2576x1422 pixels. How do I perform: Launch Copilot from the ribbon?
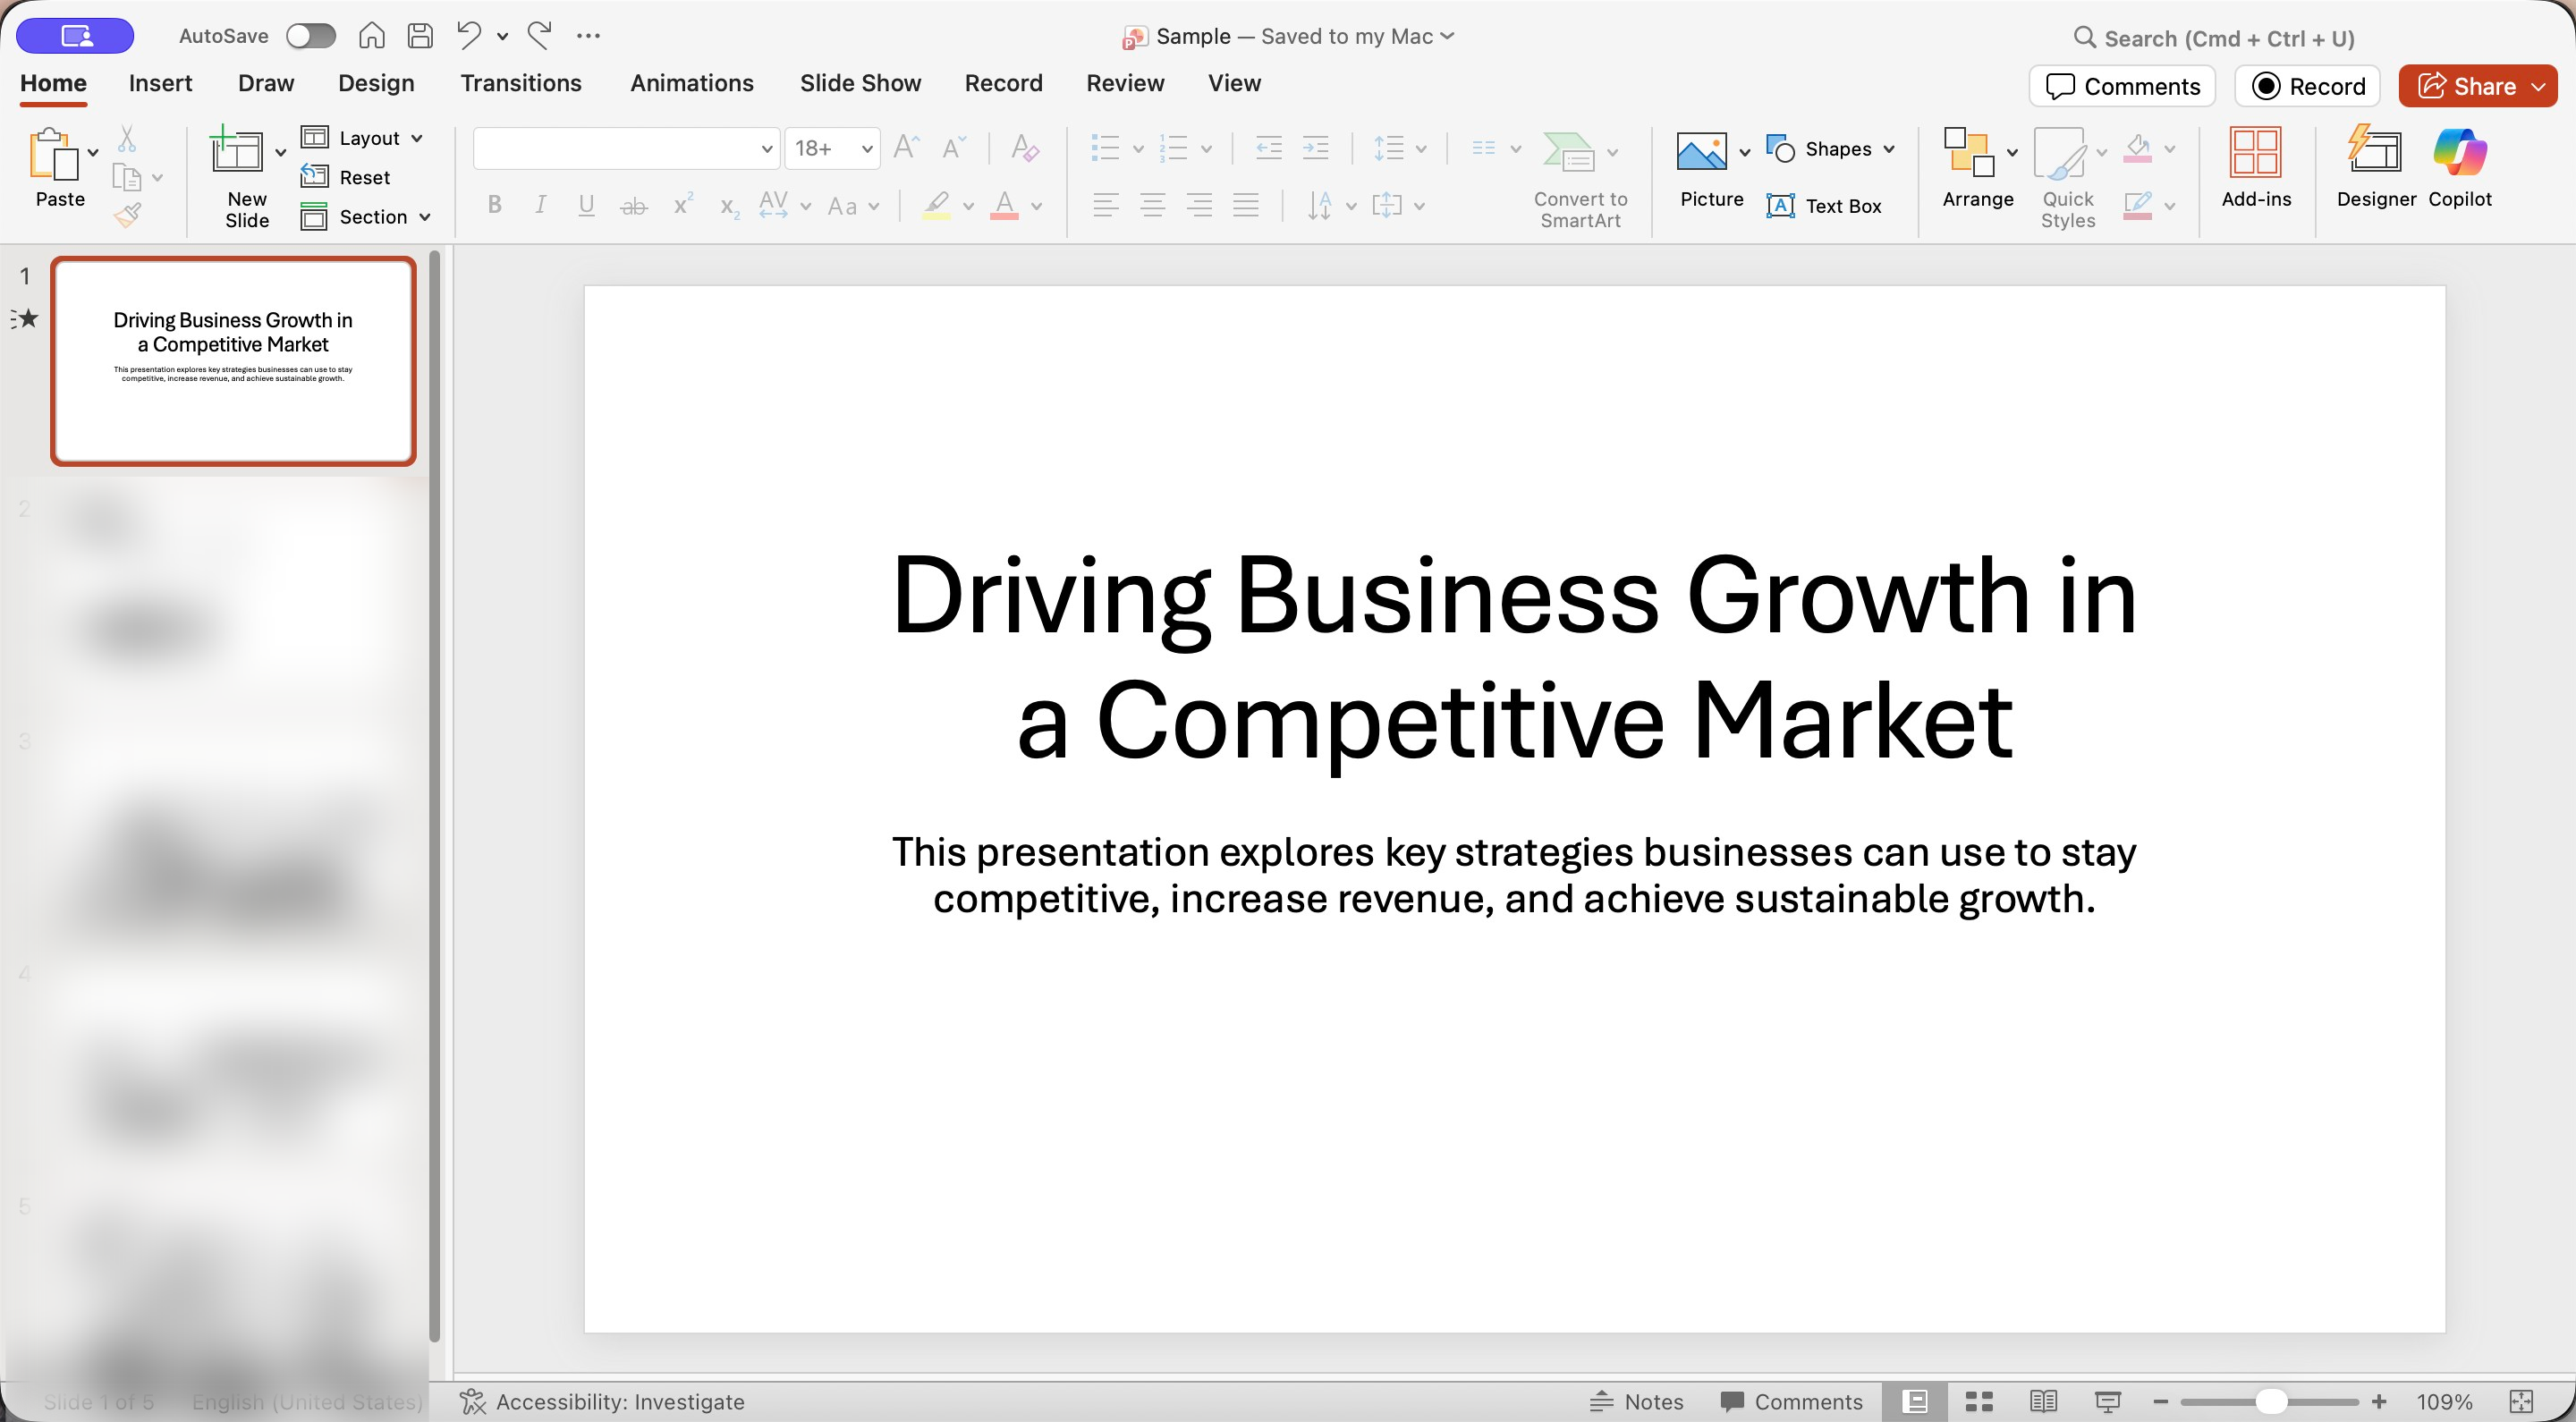tap(2459, 166)
